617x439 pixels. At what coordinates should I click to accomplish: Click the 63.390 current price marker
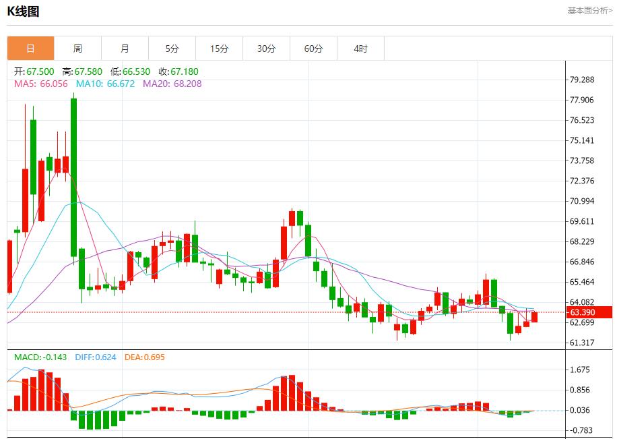tap(588, 312)
